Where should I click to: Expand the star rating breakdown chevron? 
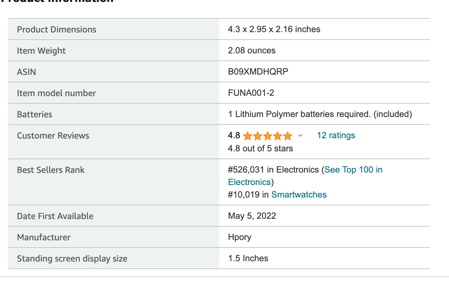(300, 135)
